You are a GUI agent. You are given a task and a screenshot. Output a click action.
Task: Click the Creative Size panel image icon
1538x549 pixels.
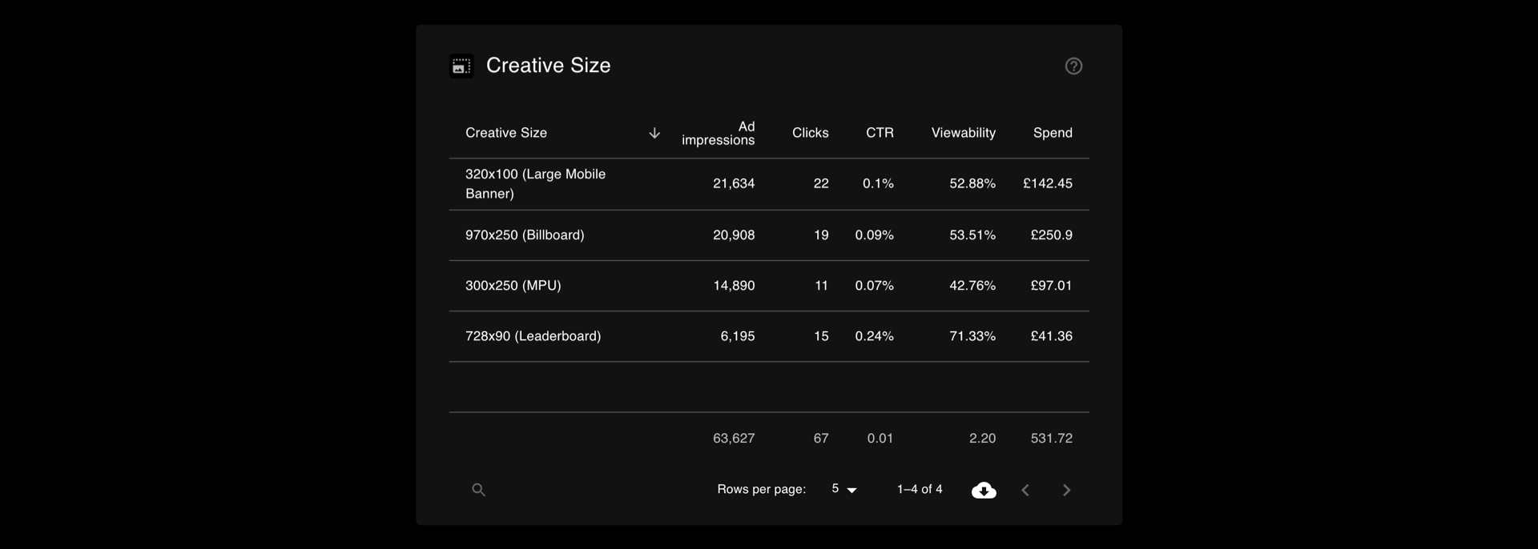[461, 66]
